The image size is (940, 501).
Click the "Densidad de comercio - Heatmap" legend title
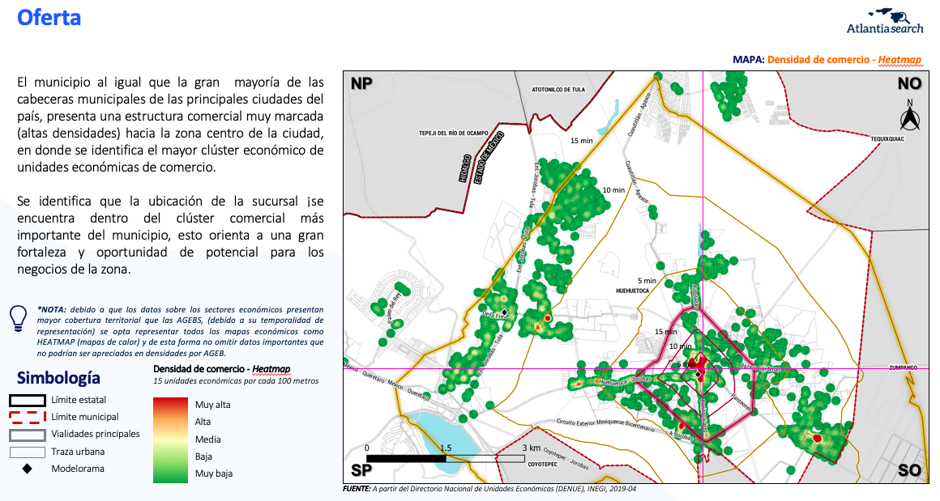(222, 369)
